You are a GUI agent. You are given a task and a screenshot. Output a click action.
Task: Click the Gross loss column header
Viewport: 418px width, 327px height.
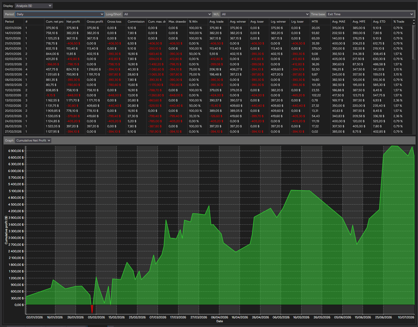point(116,22)
